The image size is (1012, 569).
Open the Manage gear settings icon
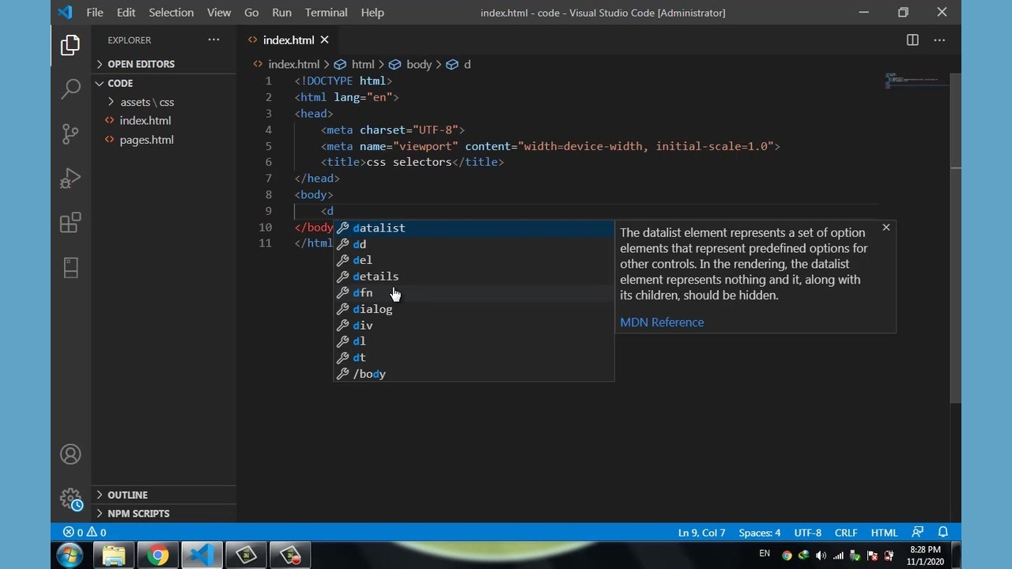click(70, 499)
